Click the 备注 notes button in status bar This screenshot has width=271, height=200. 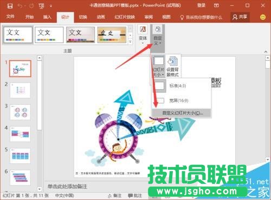coord(115,196)
